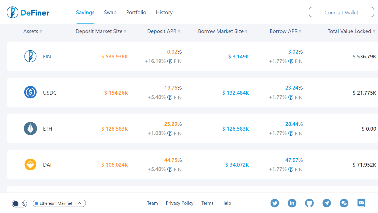Open the LinkedIn social icon
The height and width of the screenshot is (213, 378).
coord(292,203)
